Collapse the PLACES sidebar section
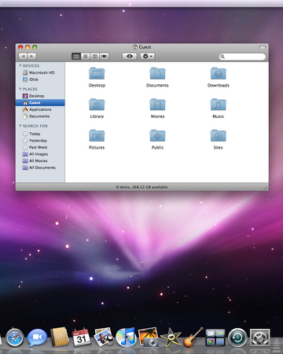 tap(20, 89)
